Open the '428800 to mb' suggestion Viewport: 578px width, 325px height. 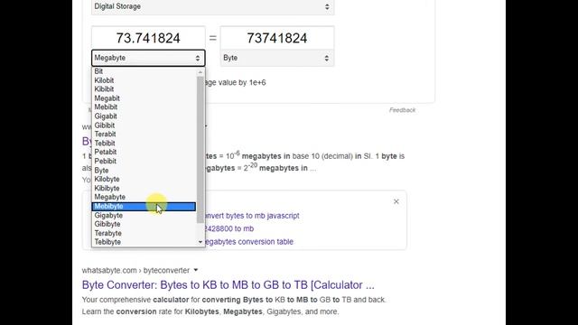228,228
